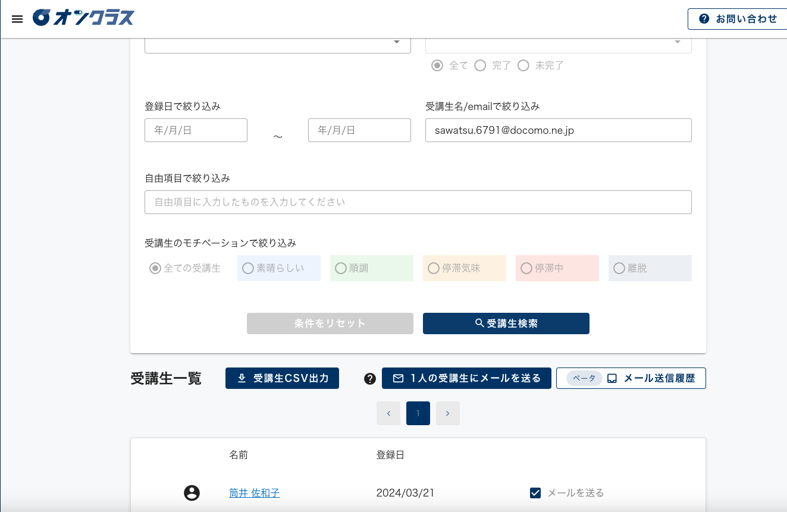Click the question mark help icon beside CSV button

[x=369, y=378]
